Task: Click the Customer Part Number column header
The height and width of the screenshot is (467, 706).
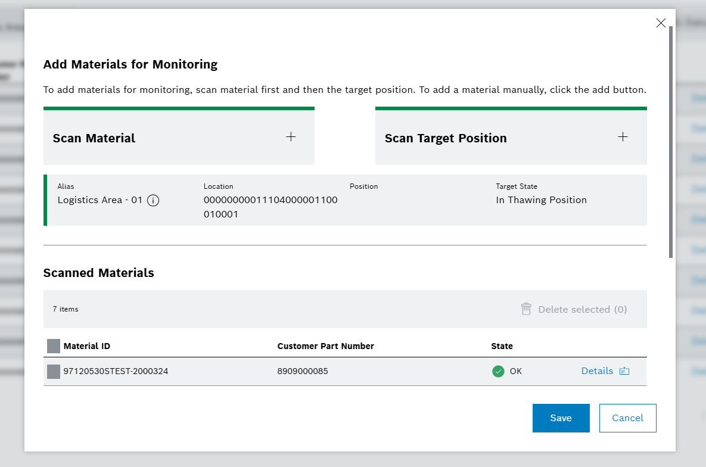Action: [x=325, y=346]
